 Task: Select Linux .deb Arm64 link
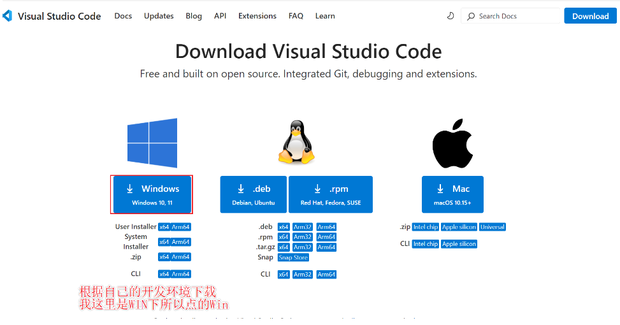coord(326,227)
